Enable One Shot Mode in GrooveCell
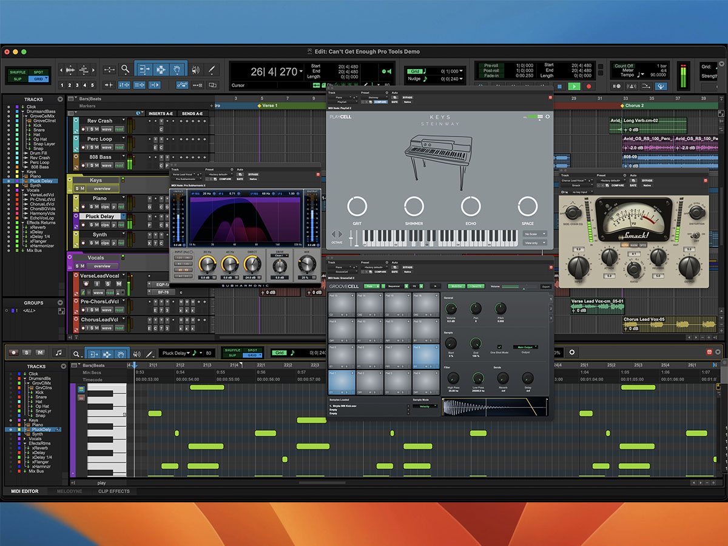This screenshot has width=728, height=546. 499,346
